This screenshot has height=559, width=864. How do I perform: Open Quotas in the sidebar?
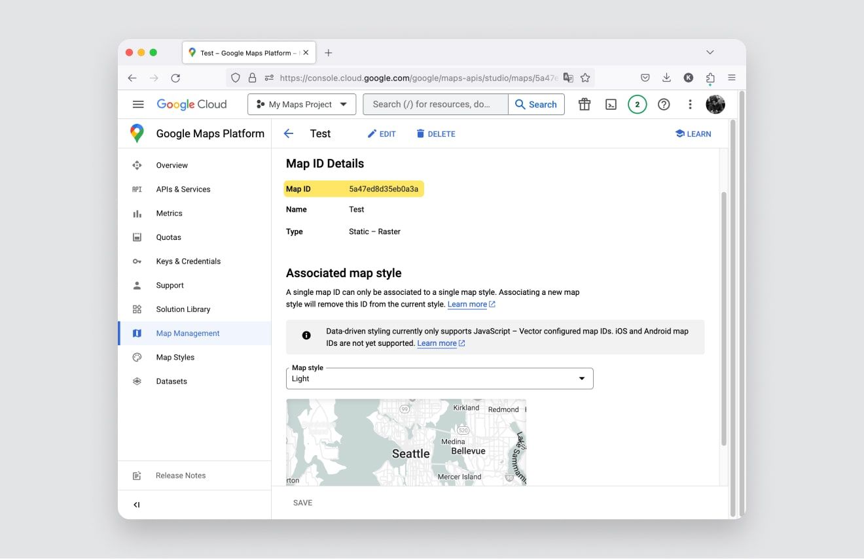click(x=194, y=237)
